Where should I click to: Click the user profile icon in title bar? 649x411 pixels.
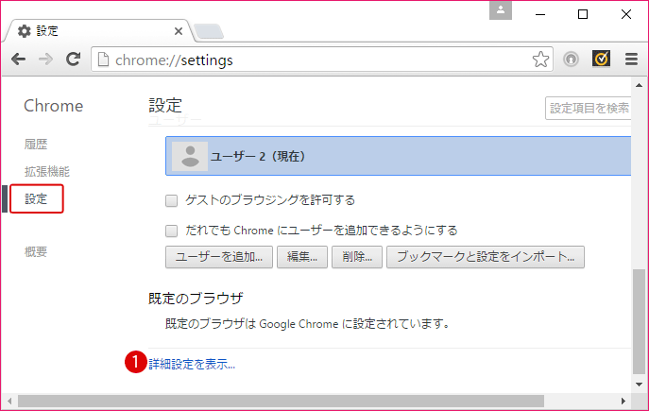[x=501, y=10]
